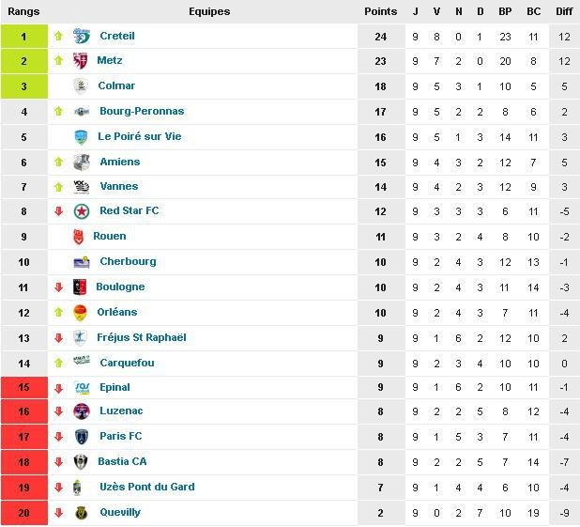
Task: Click the Rouen red crest icon
Action: pyautogui.click(x=79, y=237)
